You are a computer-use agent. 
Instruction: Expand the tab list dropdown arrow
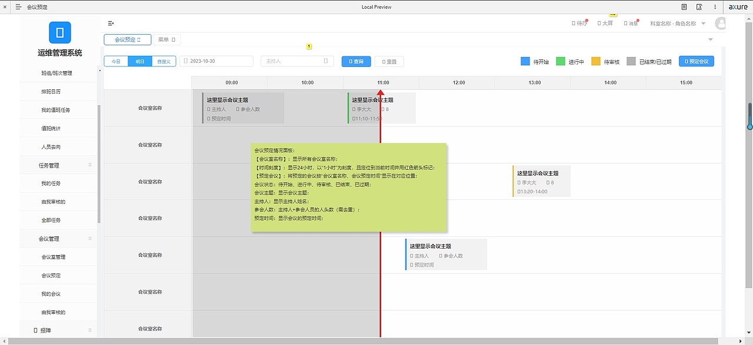click(711, 39)
